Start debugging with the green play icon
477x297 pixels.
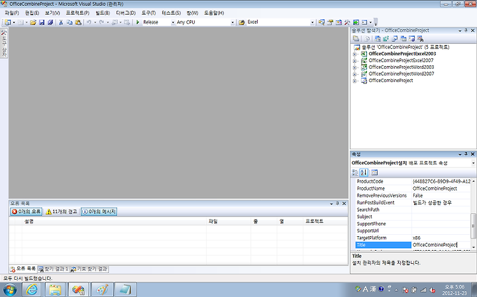tap(138, 22)
